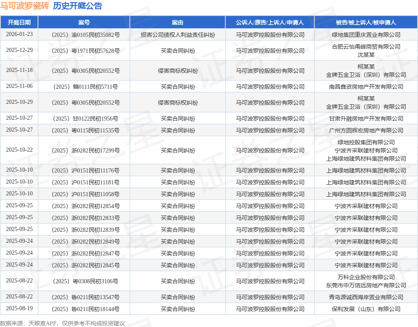Viewport: 418px width, 327px height.
Task: Click 宁波齐采联建材有限公司 in the 12845号 row
Action: coord(366,265)
